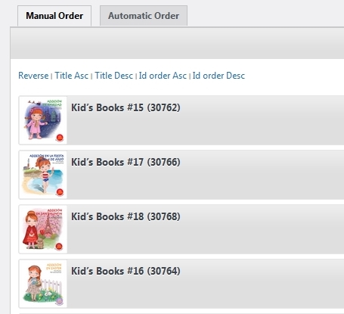Click the Reverse sort link

[x=33, y=76]
